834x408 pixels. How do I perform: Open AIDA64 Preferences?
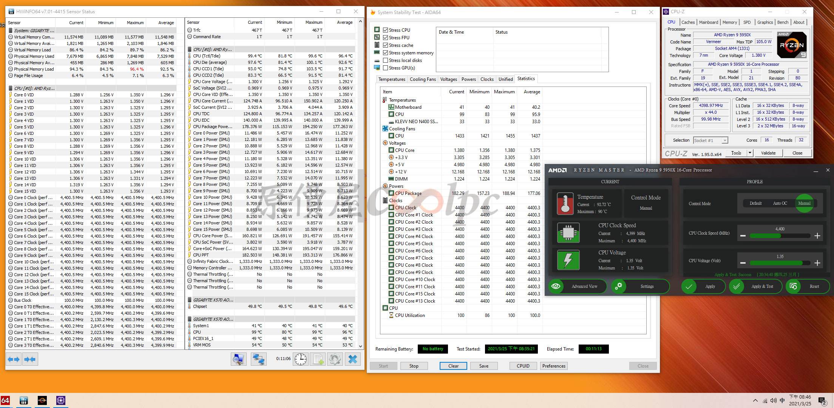click(x=554, y=366)
